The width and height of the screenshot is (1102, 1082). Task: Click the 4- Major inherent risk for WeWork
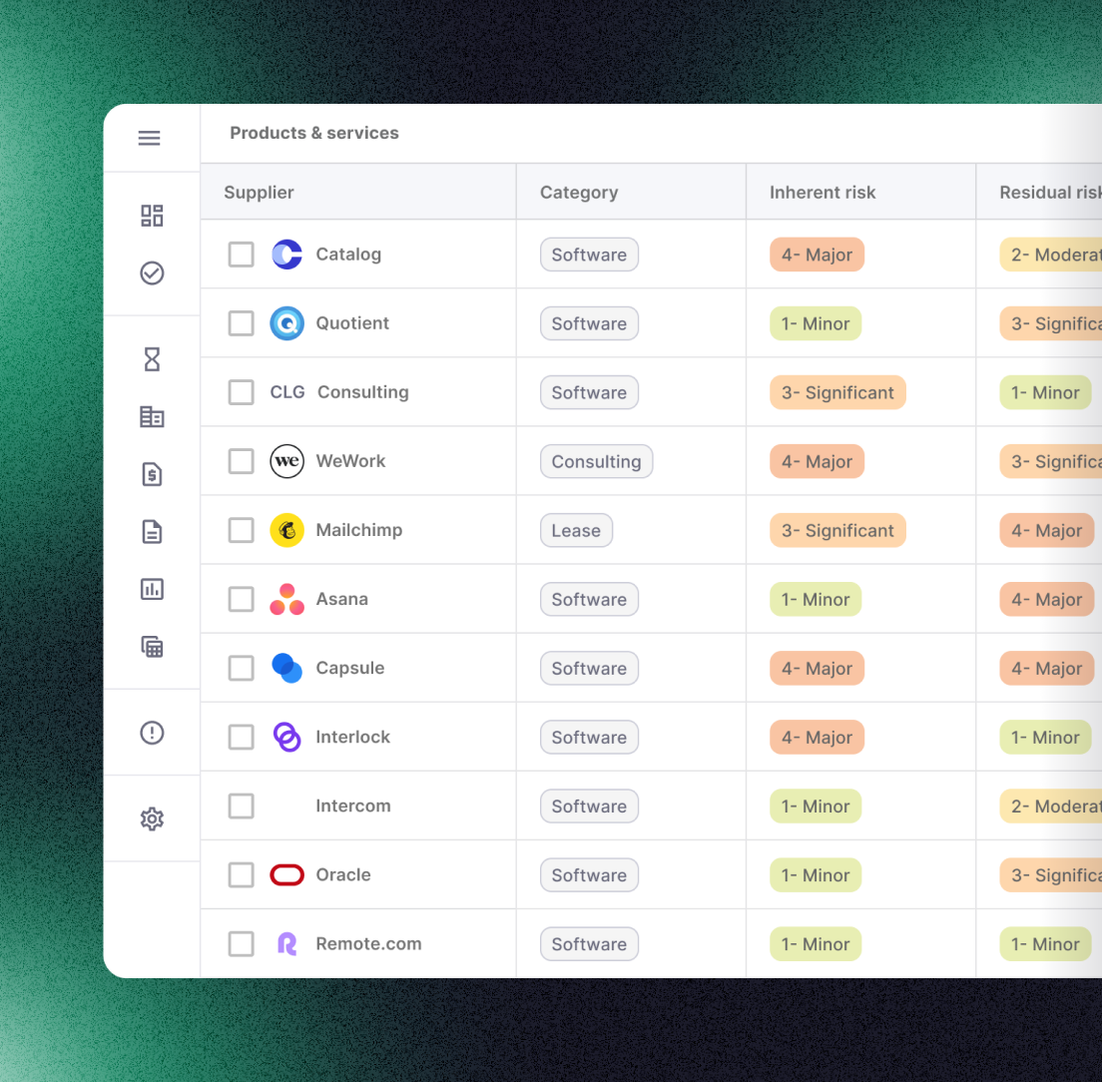pyautogui.click(x=817, y=461)
